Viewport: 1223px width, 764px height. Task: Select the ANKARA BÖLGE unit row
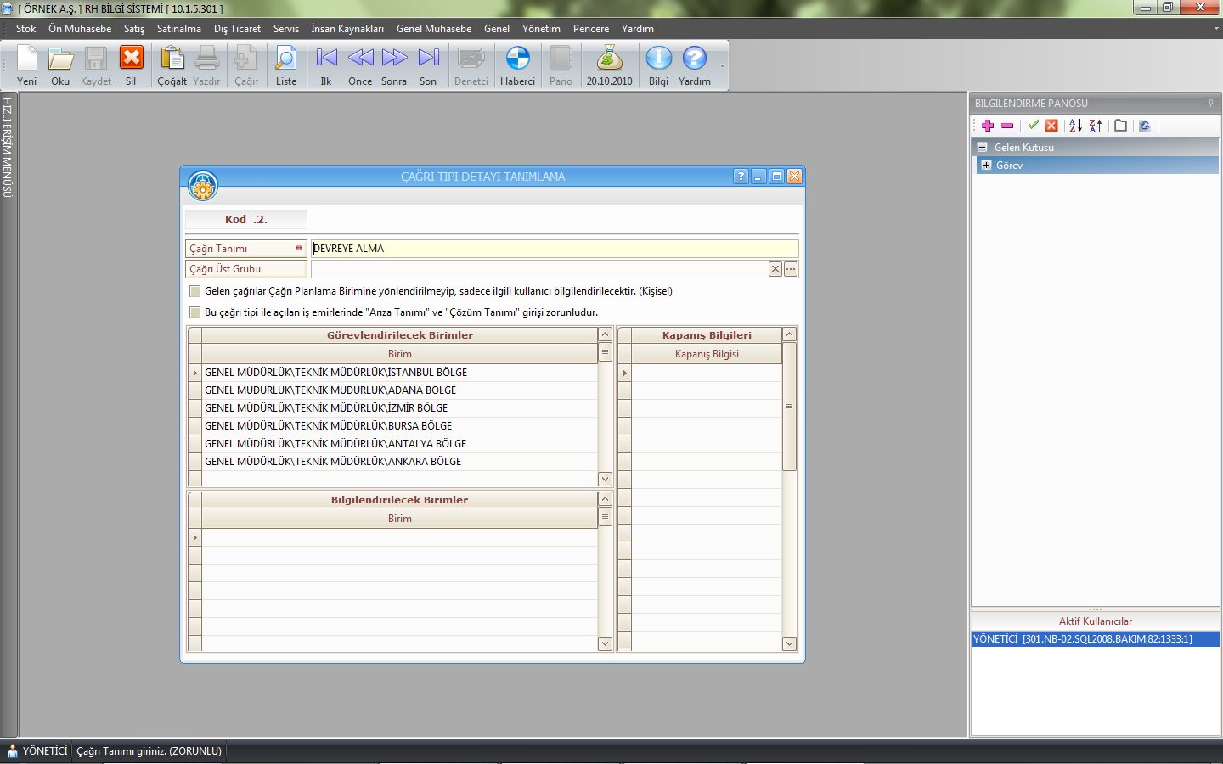[x=333, y=462]
